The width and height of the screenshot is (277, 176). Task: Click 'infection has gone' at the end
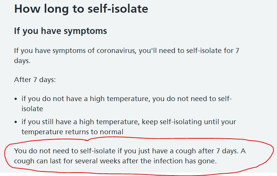185,161
